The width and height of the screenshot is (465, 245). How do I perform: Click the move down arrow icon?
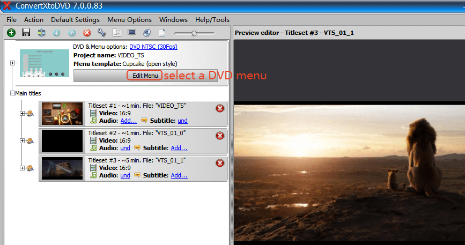click(x=56, y=33)
